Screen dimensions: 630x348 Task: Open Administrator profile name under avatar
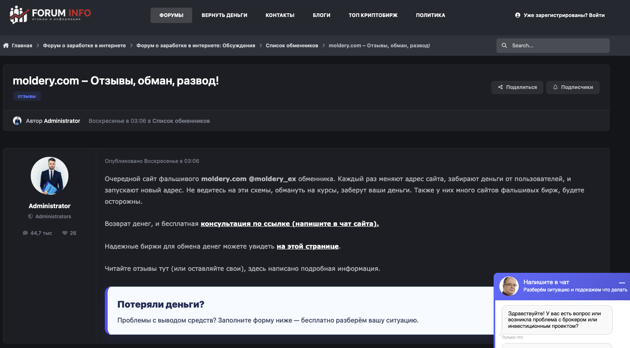pyautogui.click(x=49, y=206)
